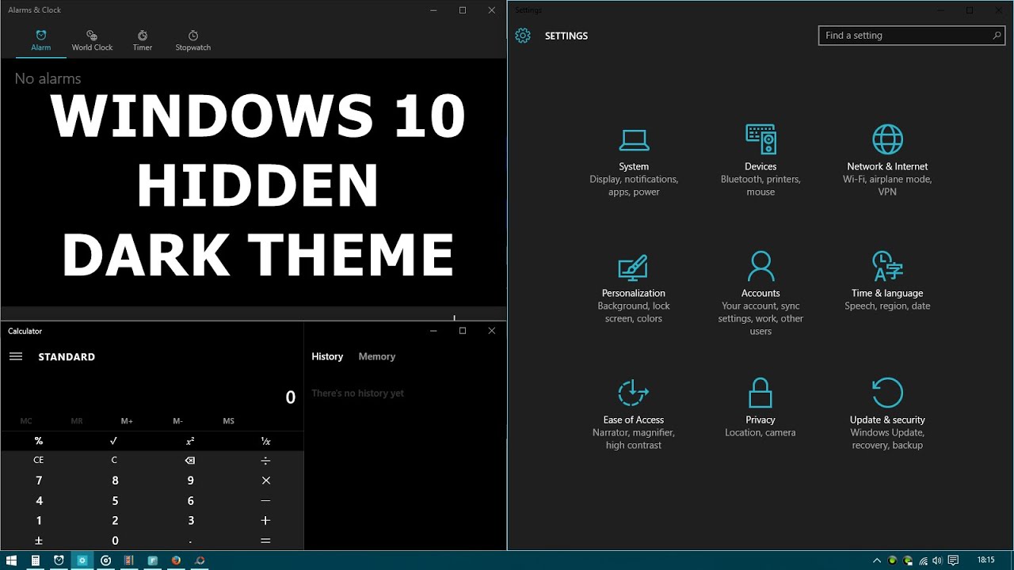Image resolution: width=1014 pixels, height=570 pixels.
Task: Click the square root key
Action: [x=114, y=441]
